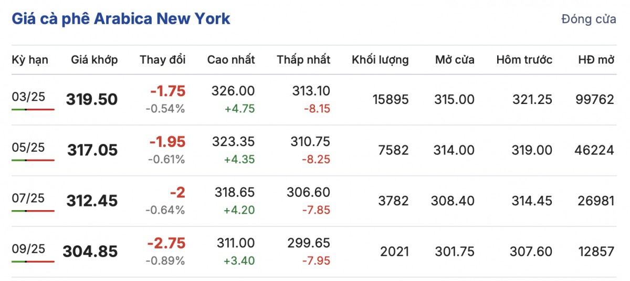This screenshot has height=281, width=630.
Task: Click the 'Thay đổi' column header
Action: [x=163, y=60]
